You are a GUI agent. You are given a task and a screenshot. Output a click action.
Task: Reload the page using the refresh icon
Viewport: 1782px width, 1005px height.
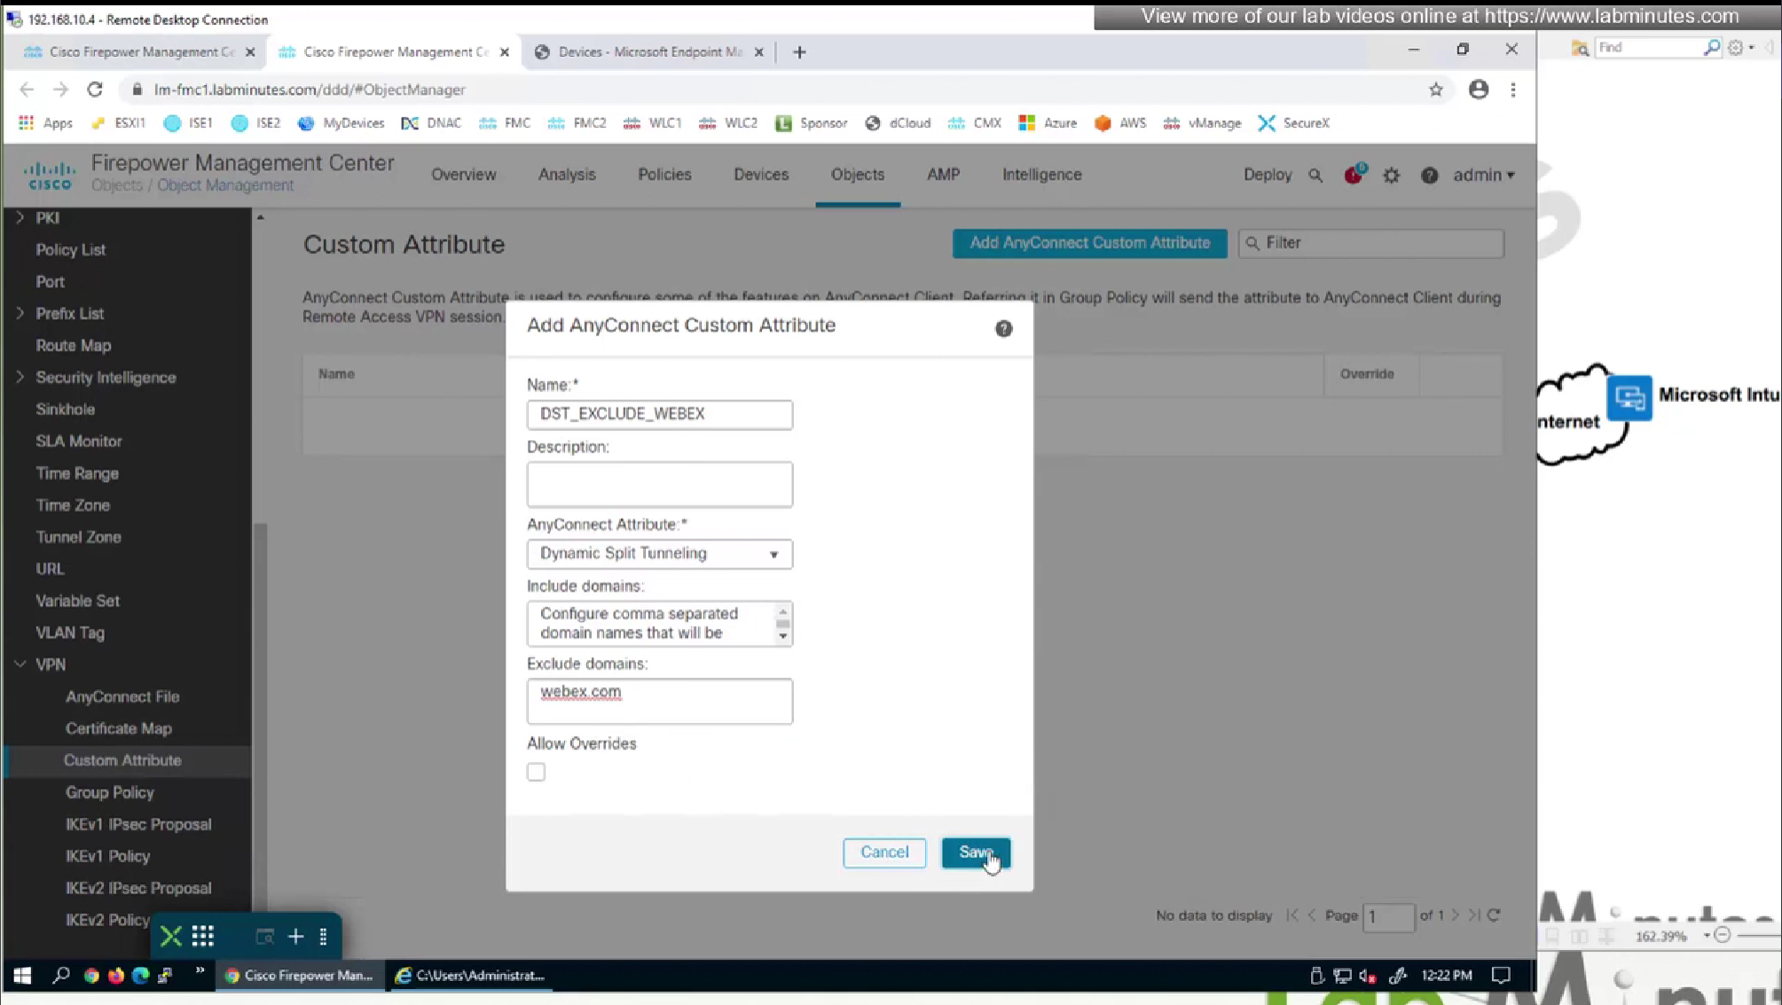coord(95,90)
